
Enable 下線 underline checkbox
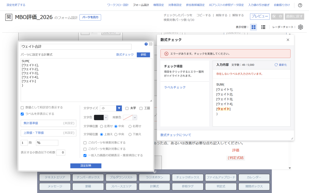tap(141, 108)
